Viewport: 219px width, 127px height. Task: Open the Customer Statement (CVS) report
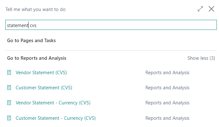point(44,88)
